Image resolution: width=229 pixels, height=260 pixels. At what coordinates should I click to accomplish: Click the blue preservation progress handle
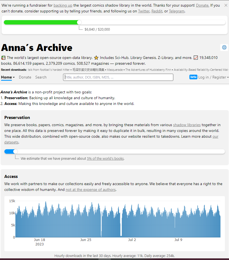pos(15,151)
